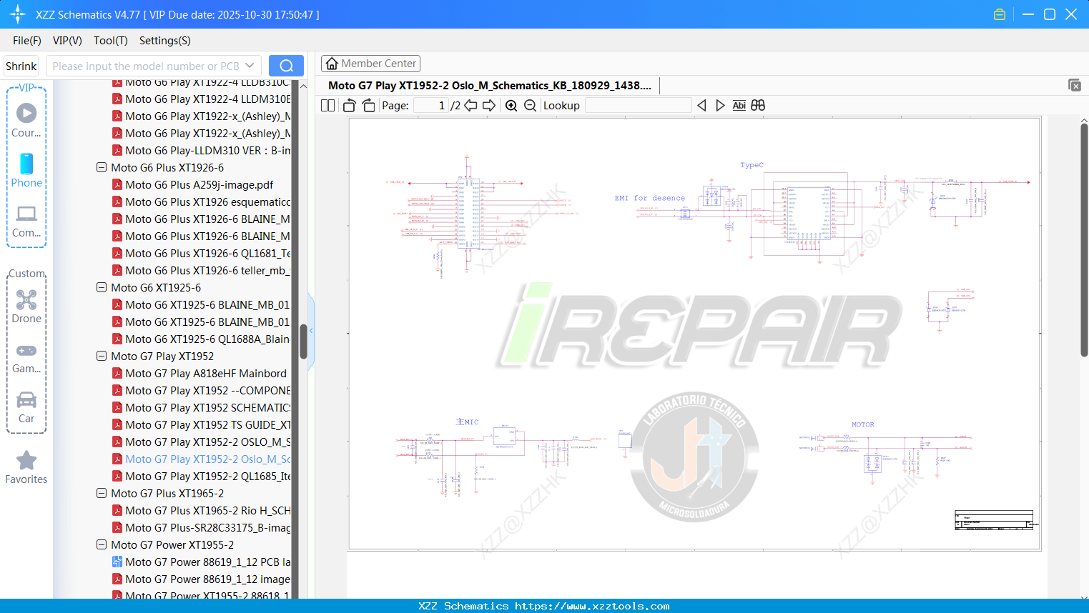Rotate the page counterclockwise
Screen dimensions: 1089x613
pos(350,106)
